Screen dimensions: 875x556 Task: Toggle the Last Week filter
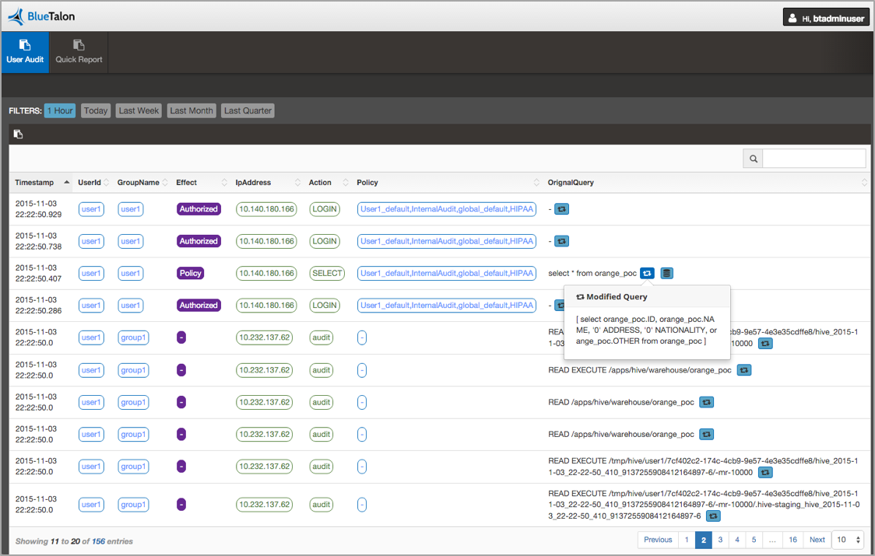tap(139, 110)
